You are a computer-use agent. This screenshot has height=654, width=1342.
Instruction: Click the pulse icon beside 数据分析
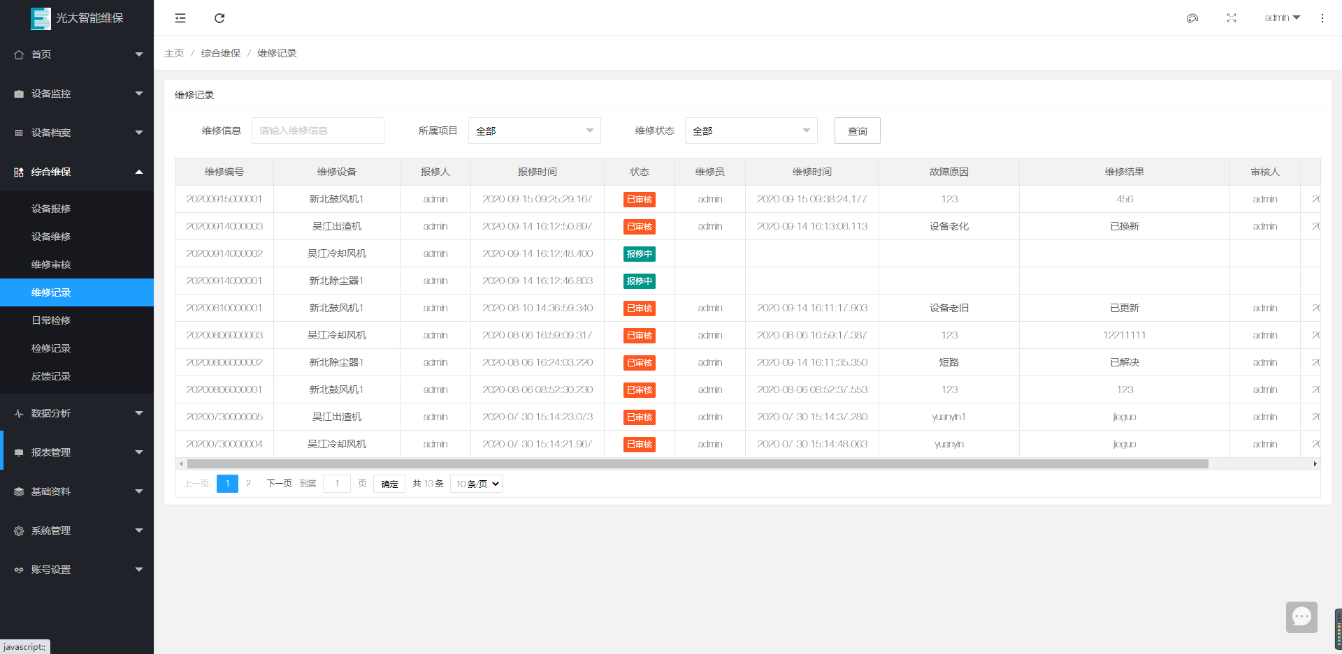click(x=19, y=413)
